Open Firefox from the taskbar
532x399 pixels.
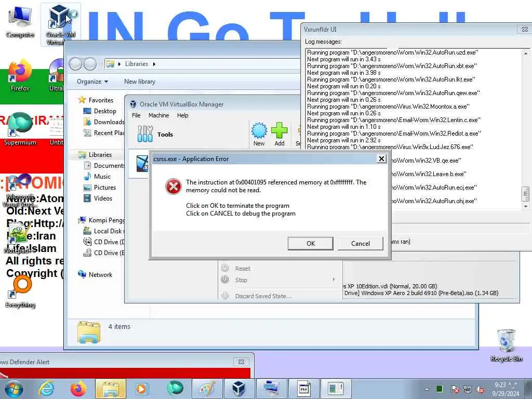[78, 389]
